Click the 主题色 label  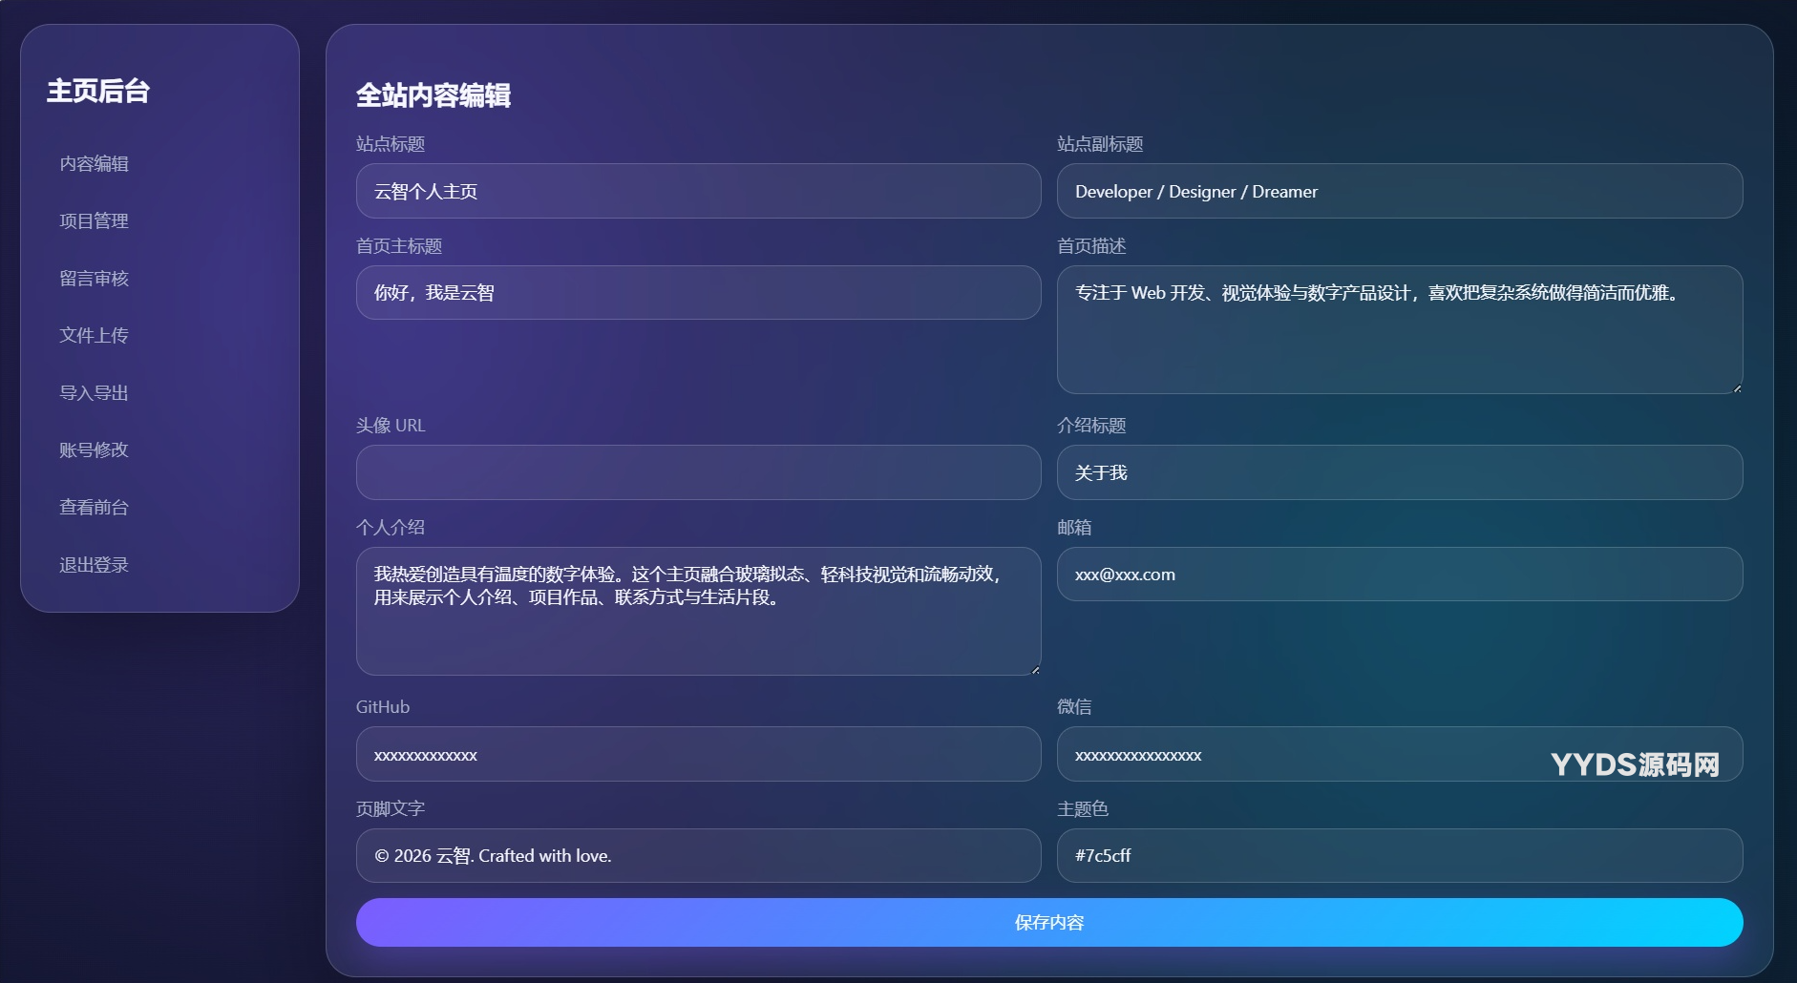click(x=1083, y=809)
